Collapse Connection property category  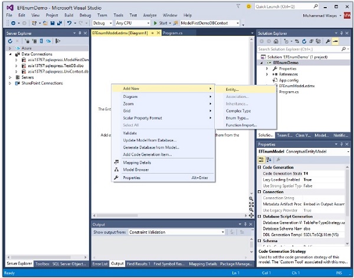click(260, 192)
